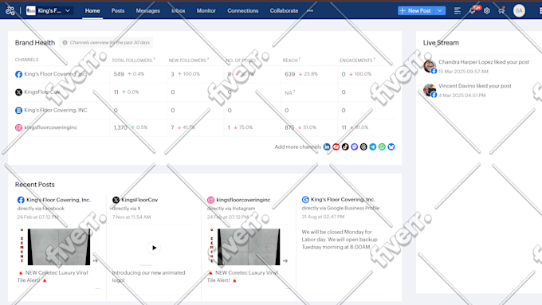The width and height of the screenshot is (542, 305).
Task: Show more navigation items via ellipsis
Action: 310,10
